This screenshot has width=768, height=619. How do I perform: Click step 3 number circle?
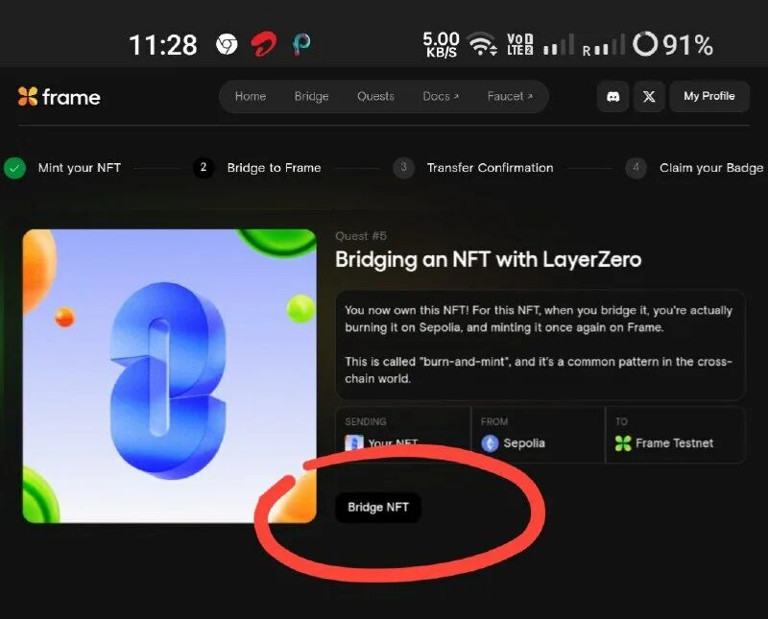point(403,168)
